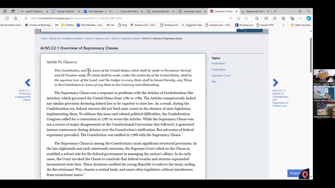
Task: Open the Collections icon
Action: point(283,18)
